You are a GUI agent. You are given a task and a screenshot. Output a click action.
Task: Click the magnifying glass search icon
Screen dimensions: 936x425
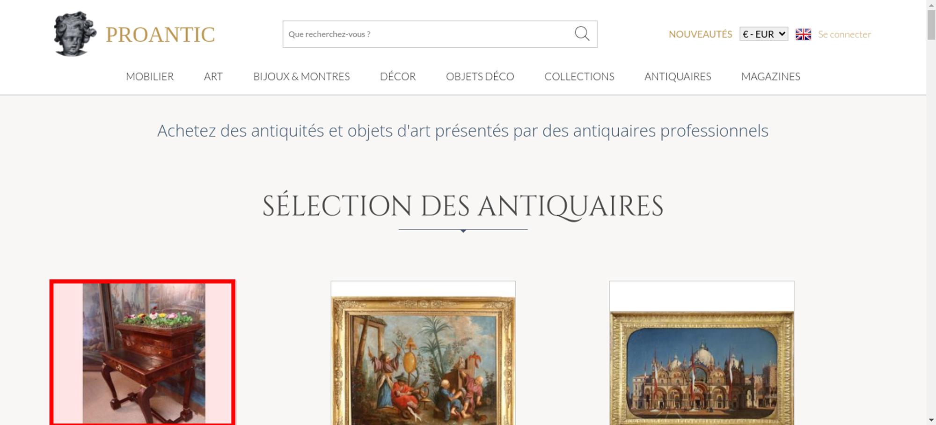click(582, 34)
